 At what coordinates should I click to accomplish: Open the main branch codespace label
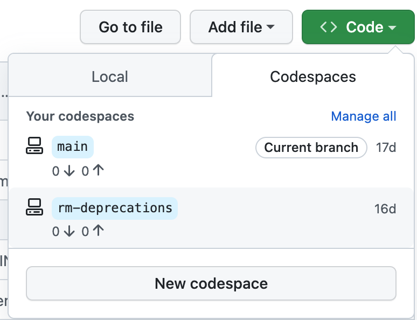click(73, 147)
